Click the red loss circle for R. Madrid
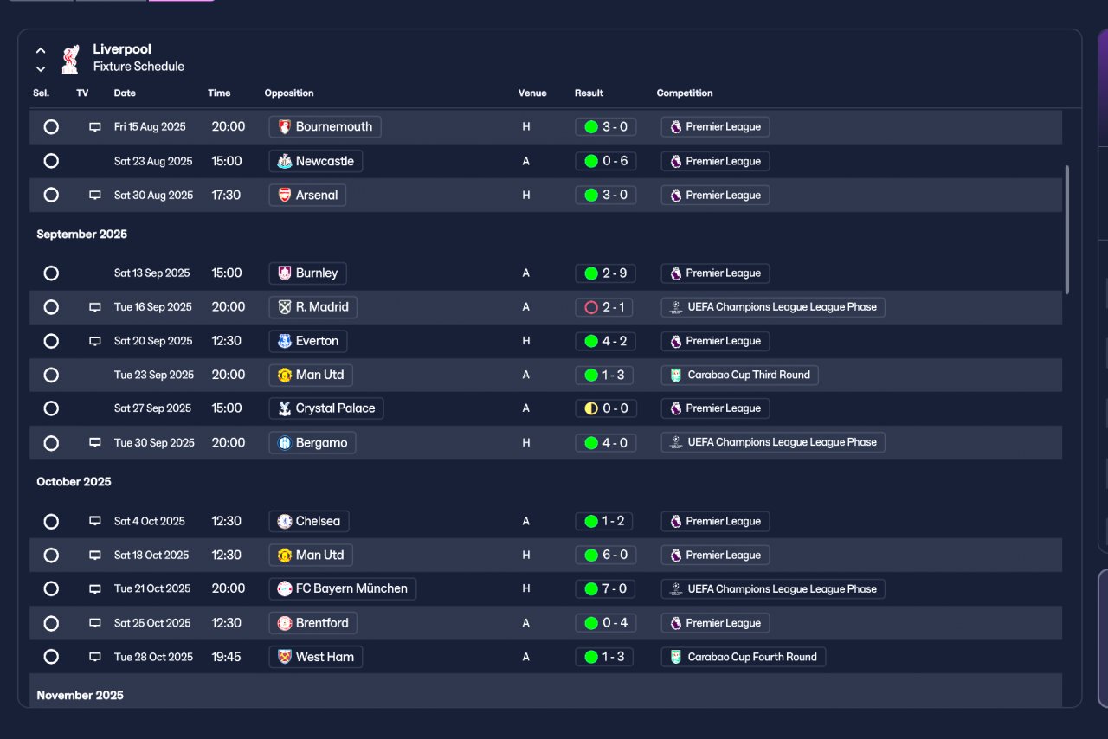 (x=591, y=307)
